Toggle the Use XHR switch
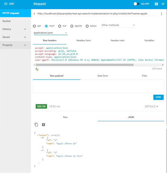The height and width of the screenshot is (175, 167). click(137, 4)
